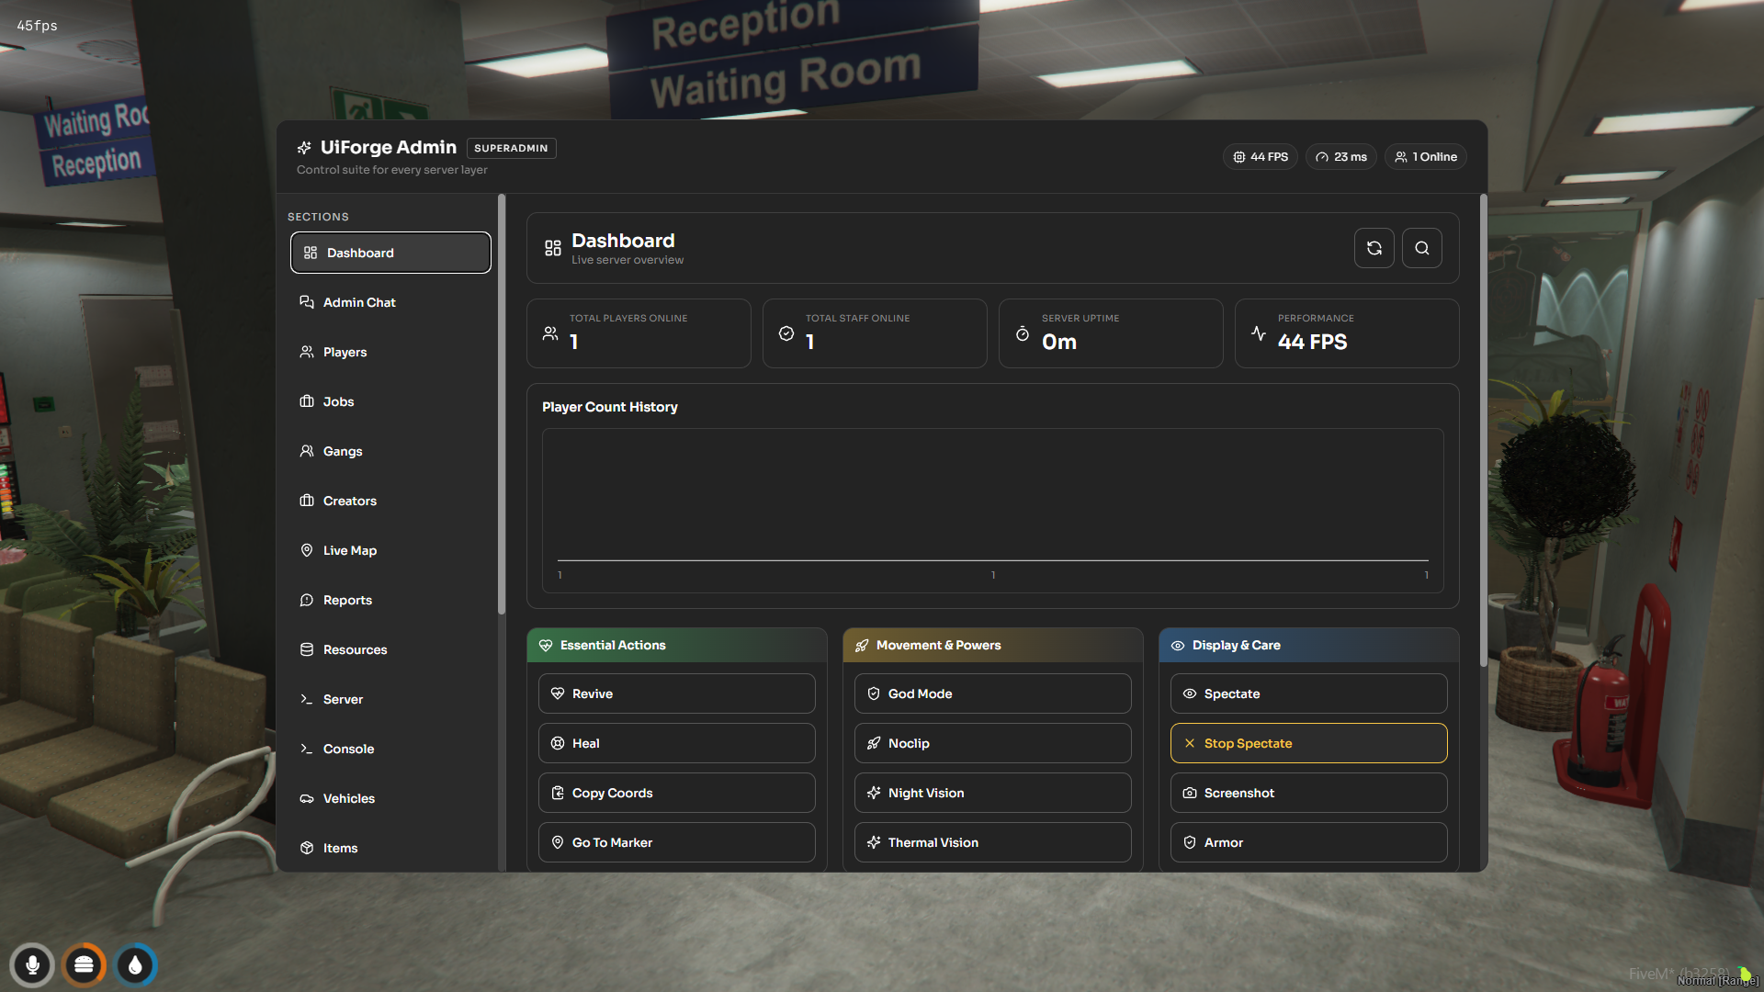Viewport: 1764px width, 992px height.
Task: Click the Stop Spectate button
Action: (x=1308, y=743)
